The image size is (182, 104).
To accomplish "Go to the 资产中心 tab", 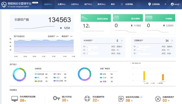I will pyautogui.click(x=88, y=4).
